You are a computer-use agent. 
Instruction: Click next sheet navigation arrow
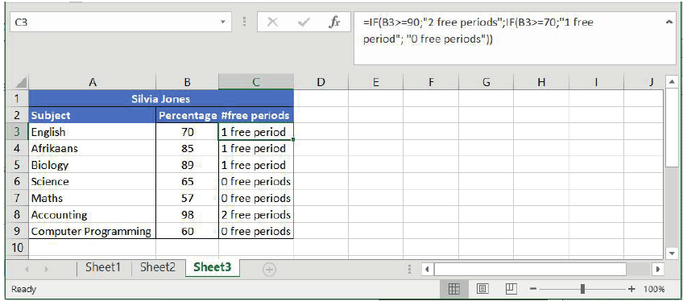coord(46,270)
